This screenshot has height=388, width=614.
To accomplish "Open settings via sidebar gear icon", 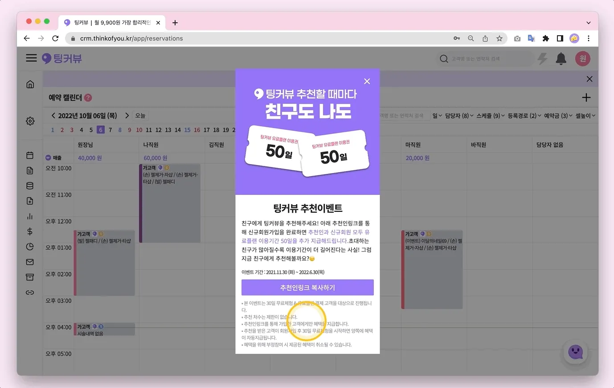I will click(x=30, y=121).
